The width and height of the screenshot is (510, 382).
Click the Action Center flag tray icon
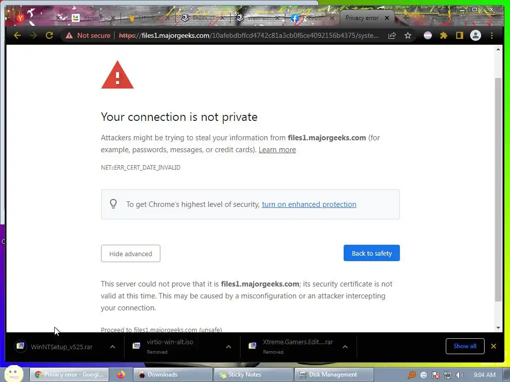point(436,375)
